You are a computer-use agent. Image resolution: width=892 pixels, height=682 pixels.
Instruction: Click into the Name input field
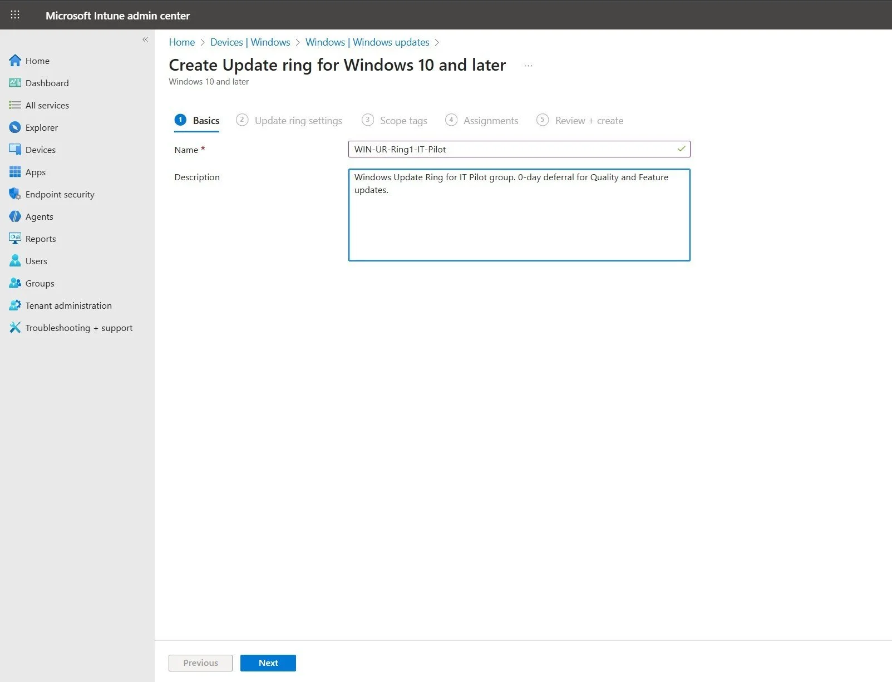[x=519, y=149]
